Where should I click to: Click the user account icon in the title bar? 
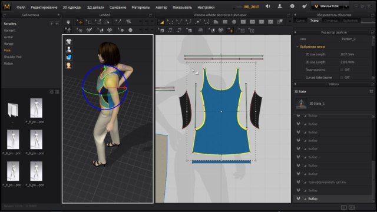click(280, 6)
